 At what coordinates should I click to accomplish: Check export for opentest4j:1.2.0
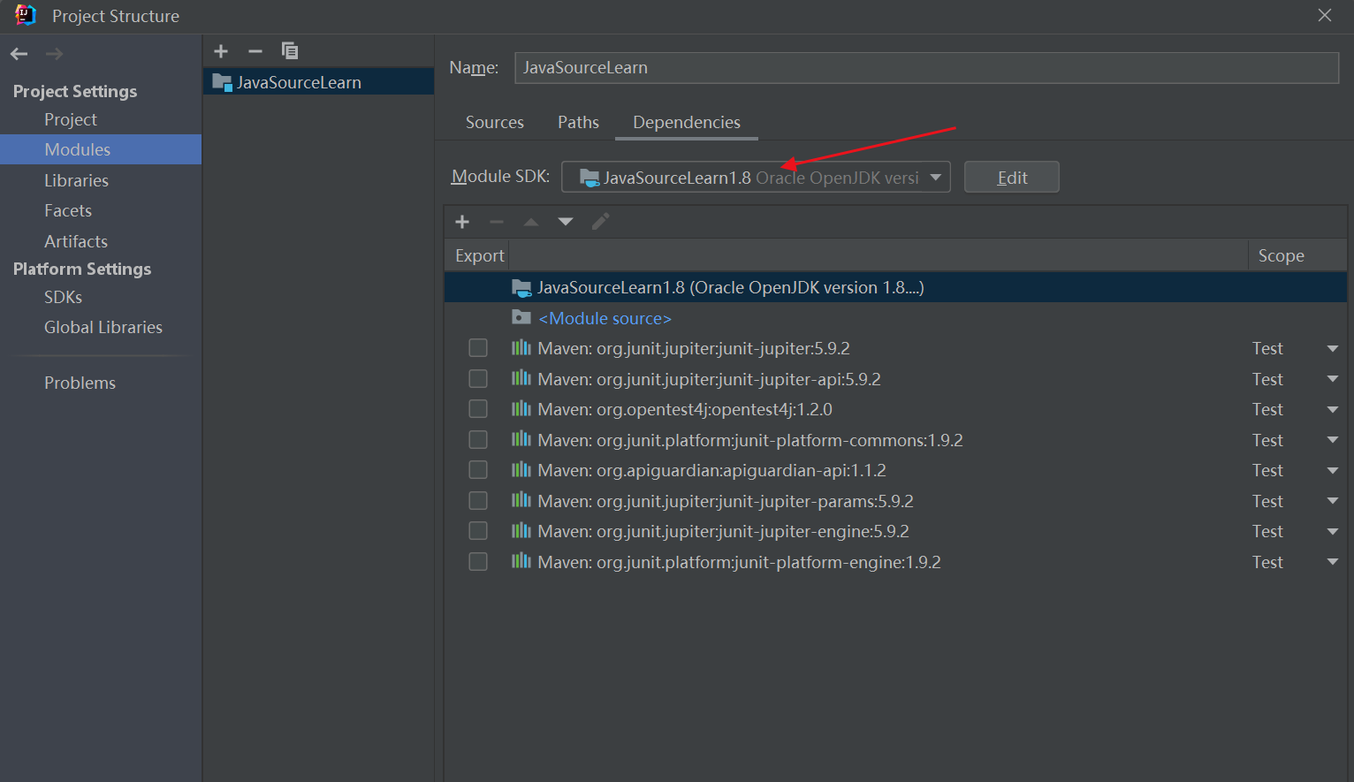[478, 409]
